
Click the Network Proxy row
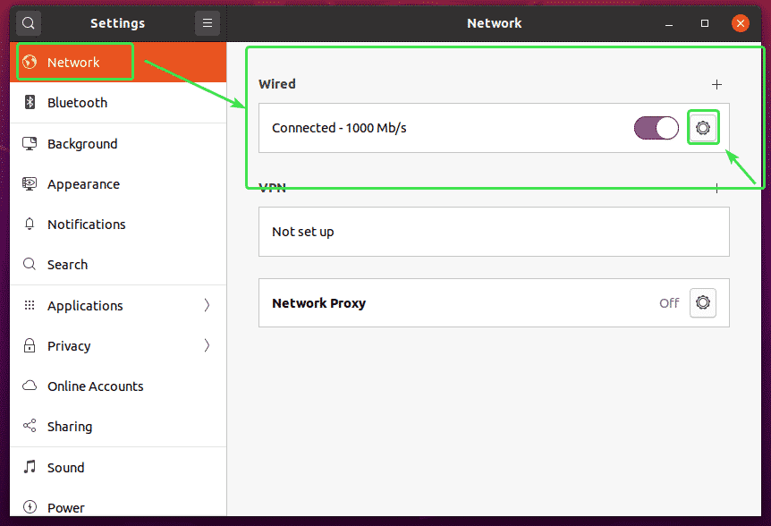(x=447, y=303)
